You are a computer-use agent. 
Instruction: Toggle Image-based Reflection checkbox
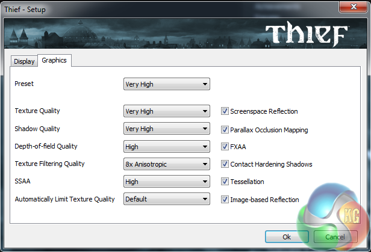[225, 199]
